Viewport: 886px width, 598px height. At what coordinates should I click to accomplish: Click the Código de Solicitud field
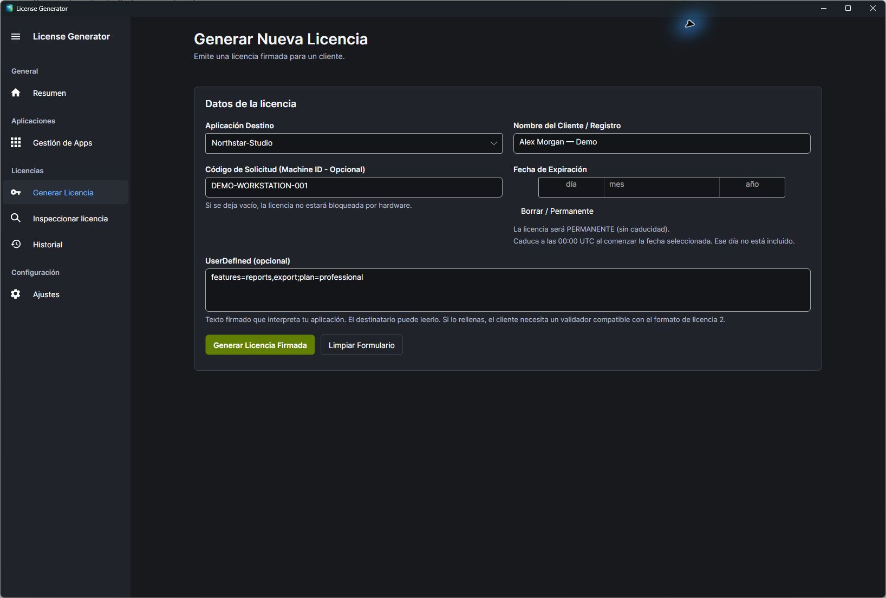(x=354, y=187)
